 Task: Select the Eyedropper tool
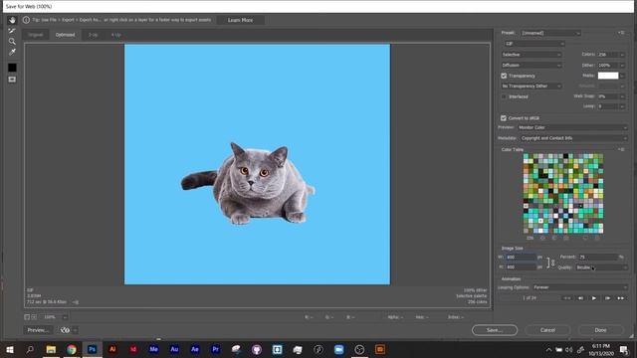point(12,52)
